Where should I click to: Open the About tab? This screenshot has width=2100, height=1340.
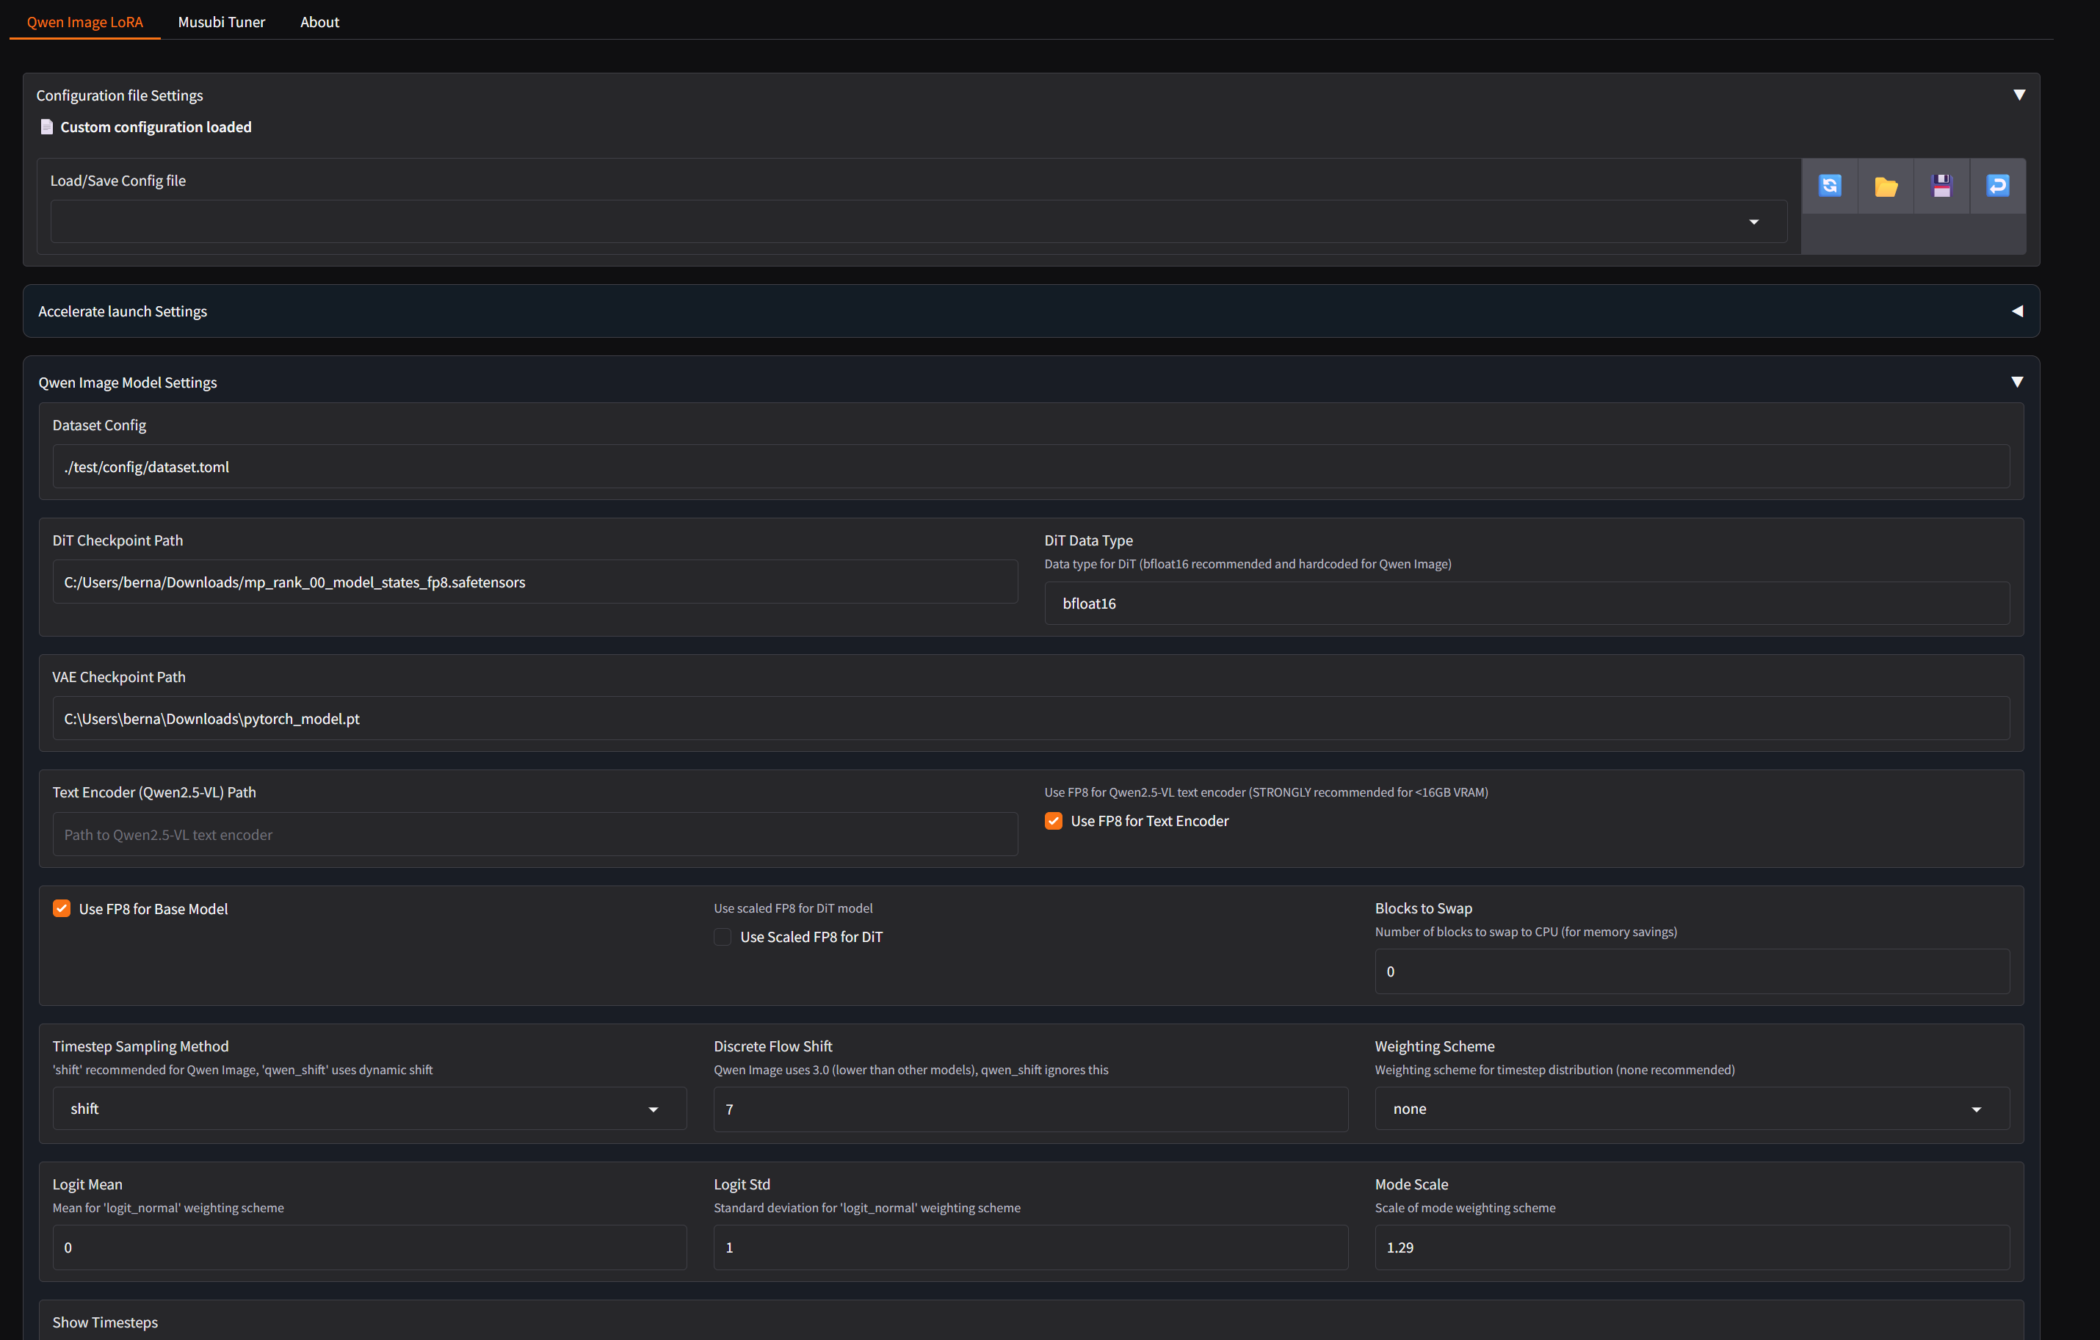(x=319, y=22)
